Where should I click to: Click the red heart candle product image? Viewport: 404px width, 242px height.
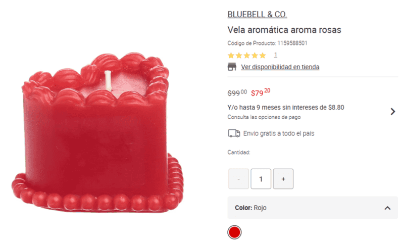97,132
